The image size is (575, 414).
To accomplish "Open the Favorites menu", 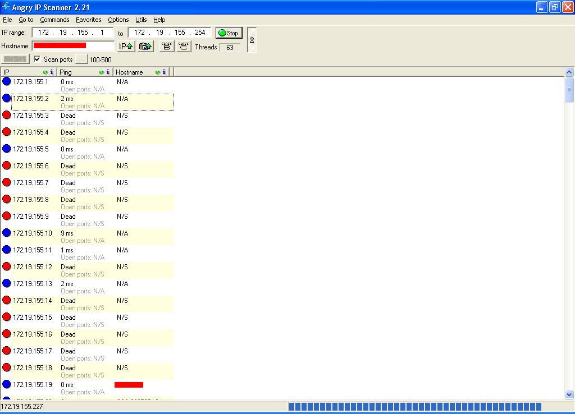I will (x=88, y=20).
